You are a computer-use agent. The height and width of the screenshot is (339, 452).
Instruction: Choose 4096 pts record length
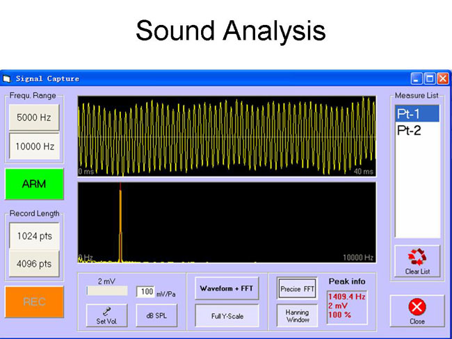click(34, 264)
